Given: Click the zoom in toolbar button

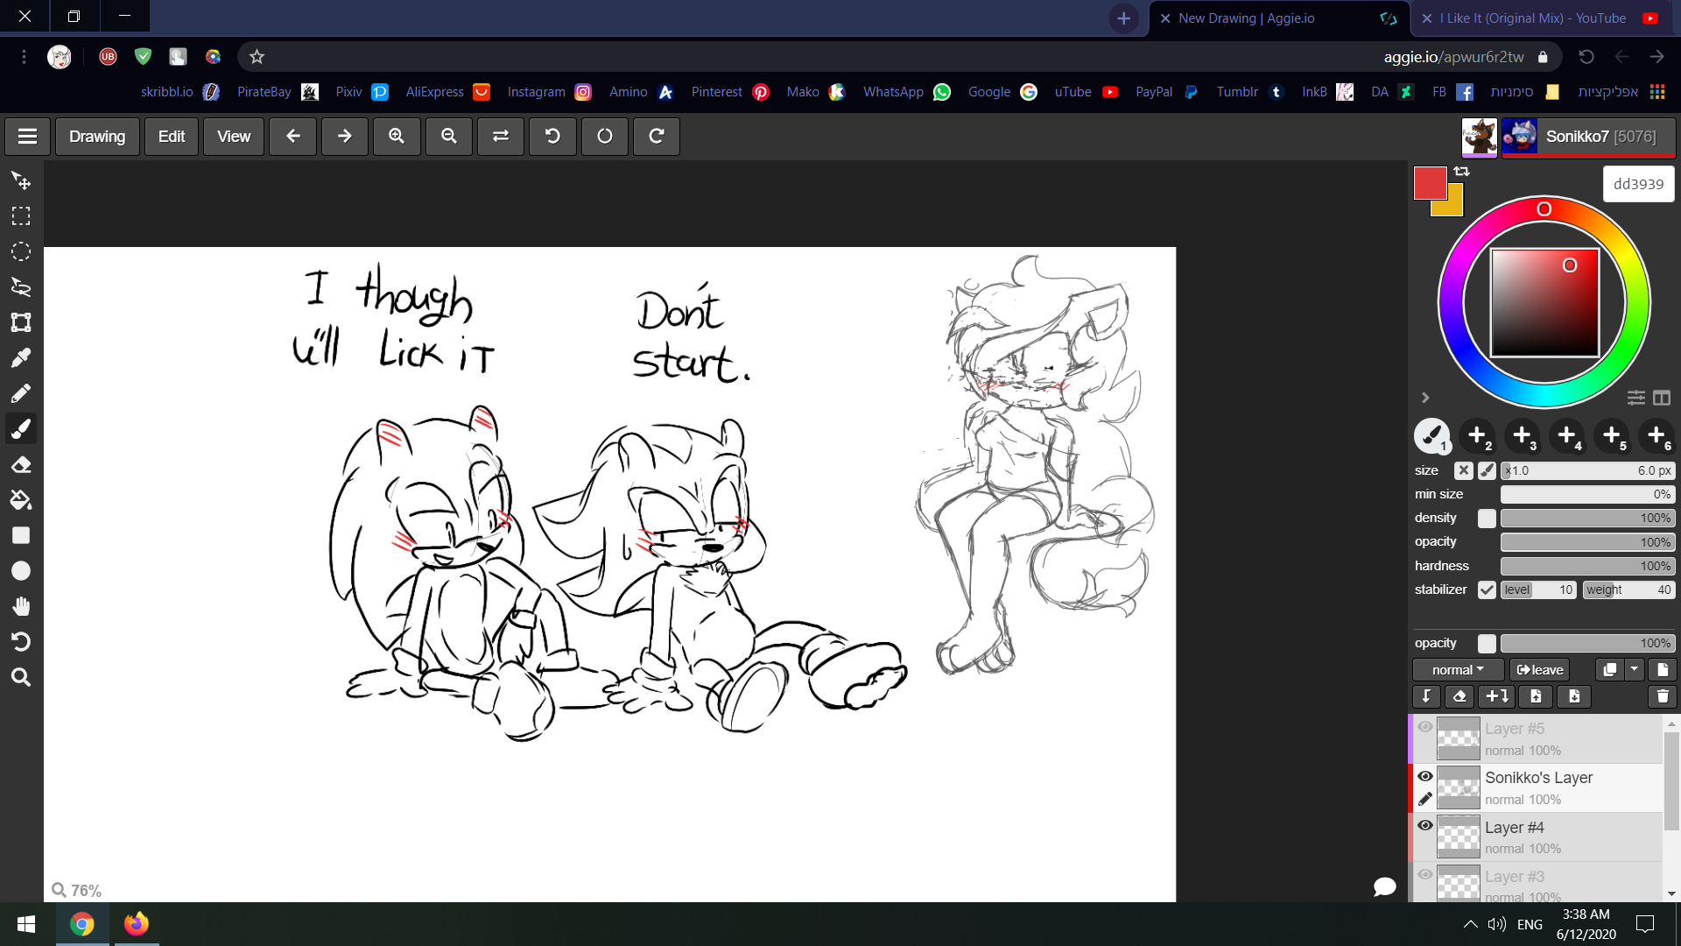Looking at the screenshot, I should coord(397,137).
